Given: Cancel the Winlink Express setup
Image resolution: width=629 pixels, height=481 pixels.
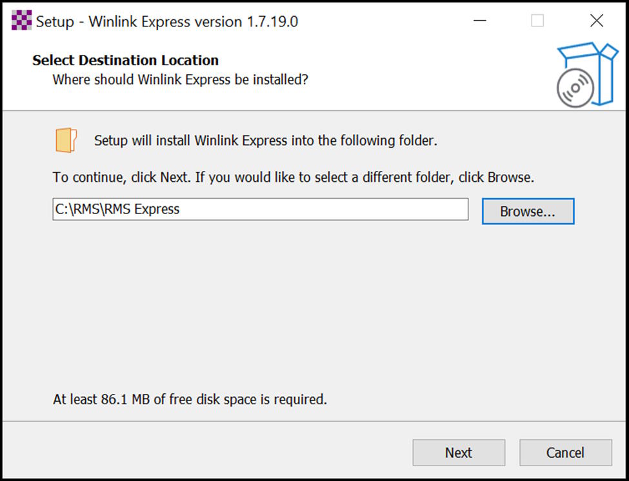Looking at the screenshot, I should click(x=565, y=453).
